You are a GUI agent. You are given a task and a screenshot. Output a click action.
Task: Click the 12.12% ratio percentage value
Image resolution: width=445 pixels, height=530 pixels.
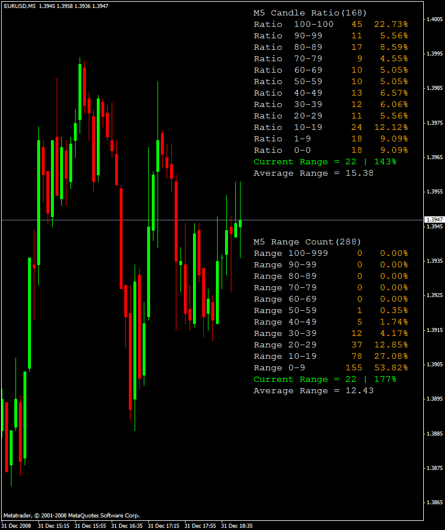(391, 128)
